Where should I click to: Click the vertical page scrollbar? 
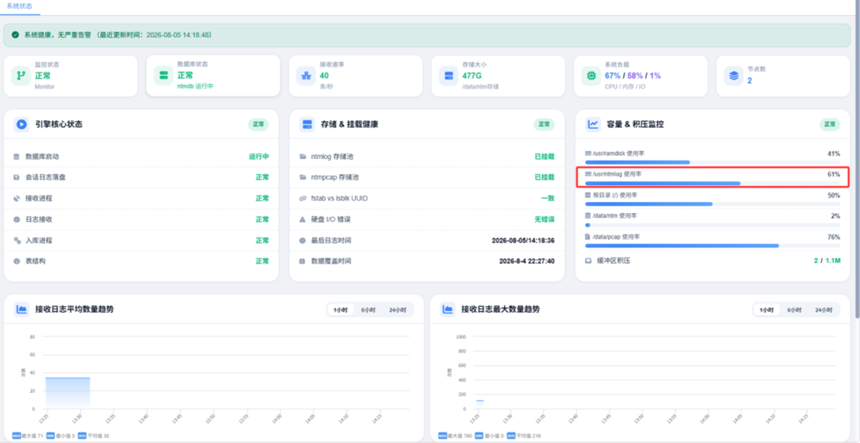pyautogui.click(x=857, y=159)
